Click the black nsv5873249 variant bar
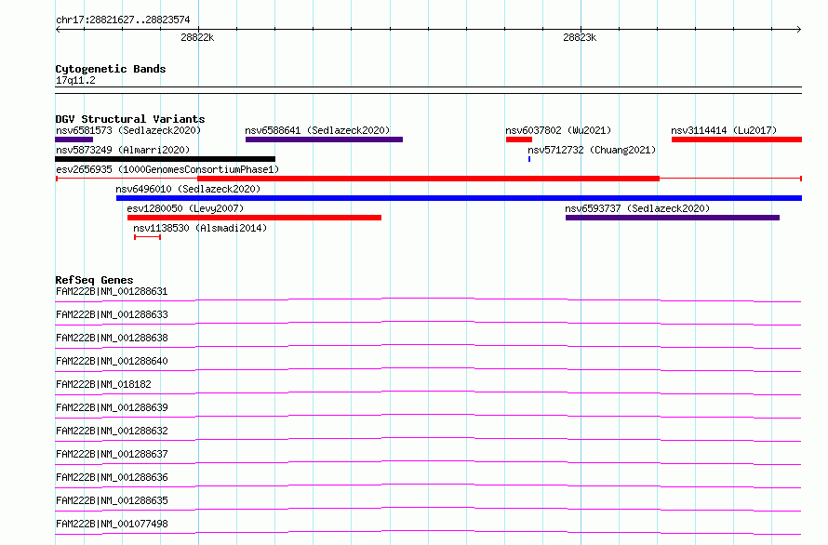Viewport: 828px width, 545px height. [x=165, y=159]
